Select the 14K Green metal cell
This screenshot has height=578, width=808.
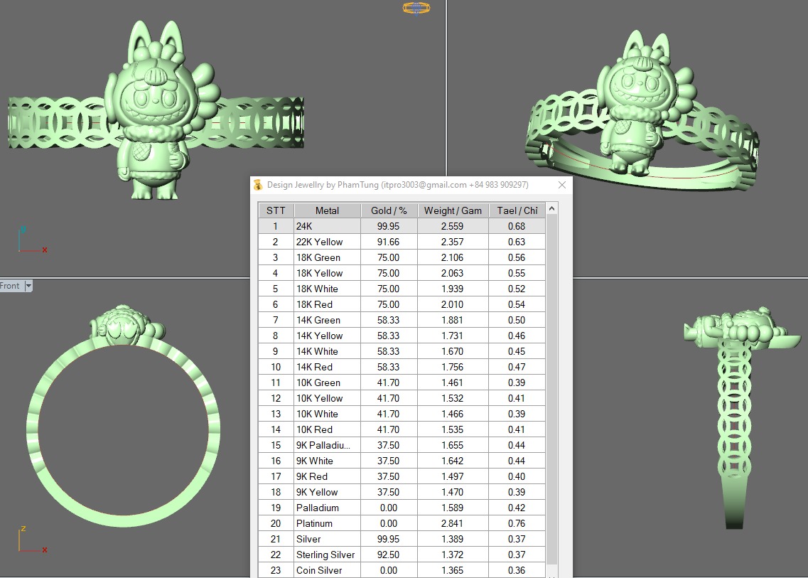coord(327,320)
